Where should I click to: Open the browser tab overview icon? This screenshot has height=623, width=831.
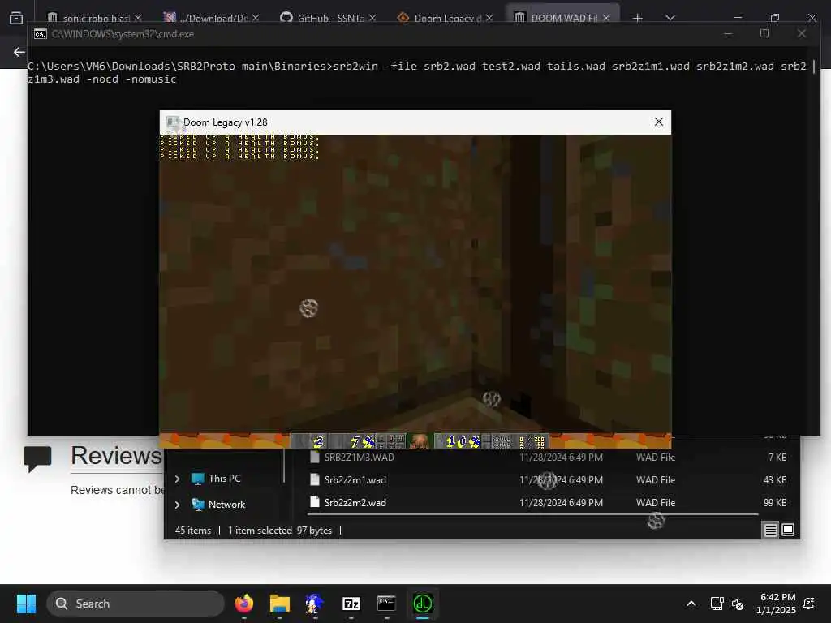(x=16, y=18)
